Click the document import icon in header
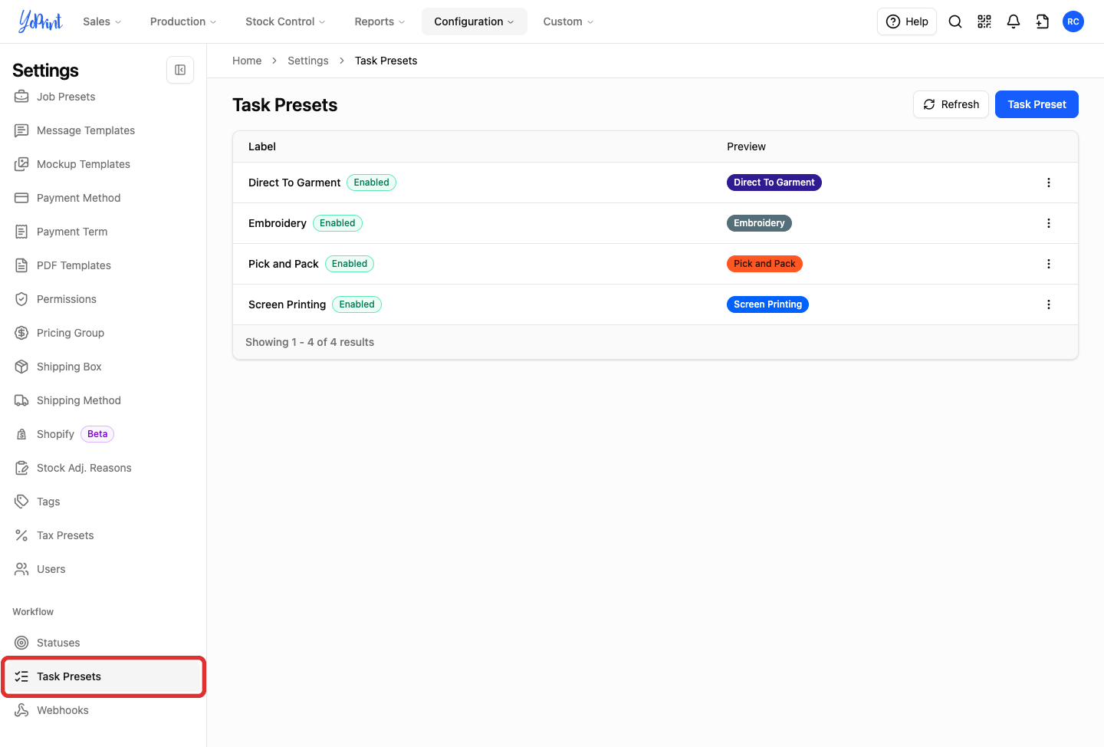The image size is (1104, 747). pos(1043,21)
